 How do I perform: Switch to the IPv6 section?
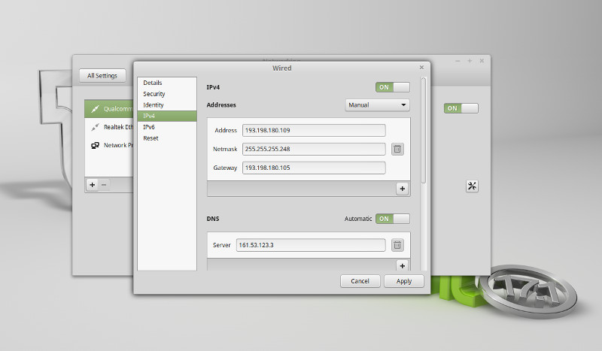149,128
